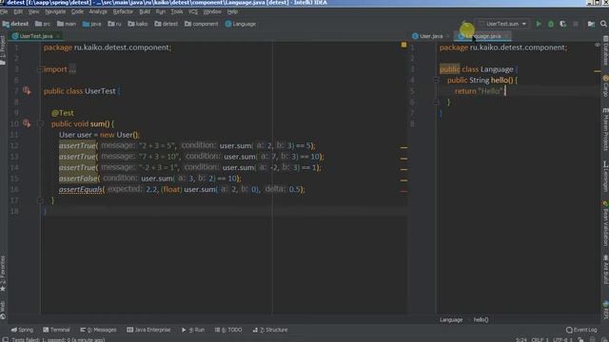Viewport: 609px width, 342px height.
Task: Toggle tool window buttons in status bar corner
Action: point(5,339)
